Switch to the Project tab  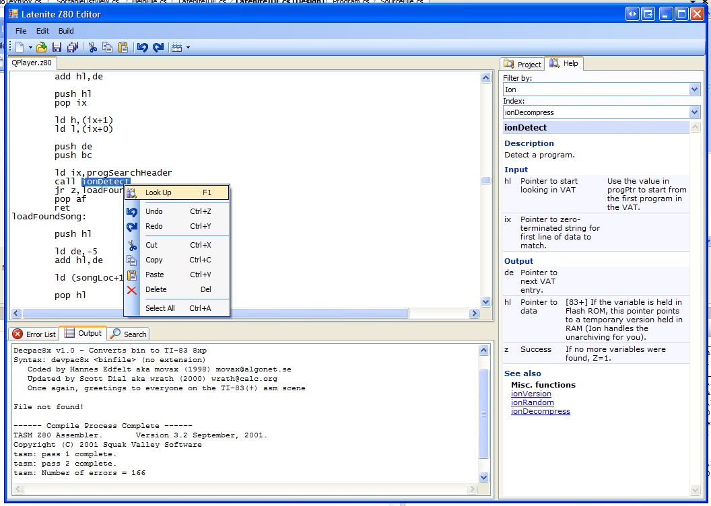pyautogui.click(x=522, y=64)
